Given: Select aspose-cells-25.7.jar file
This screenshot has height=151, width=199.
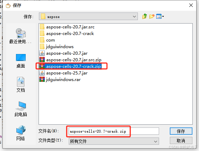Looking at the screenshot, I should point(64,73).
